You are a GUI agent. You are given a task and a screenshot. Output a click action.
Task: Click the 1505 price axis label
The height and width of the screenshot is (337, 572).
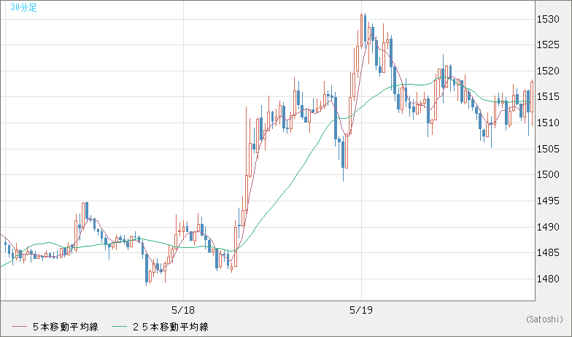pyautogui.click(x=548, y=149)
